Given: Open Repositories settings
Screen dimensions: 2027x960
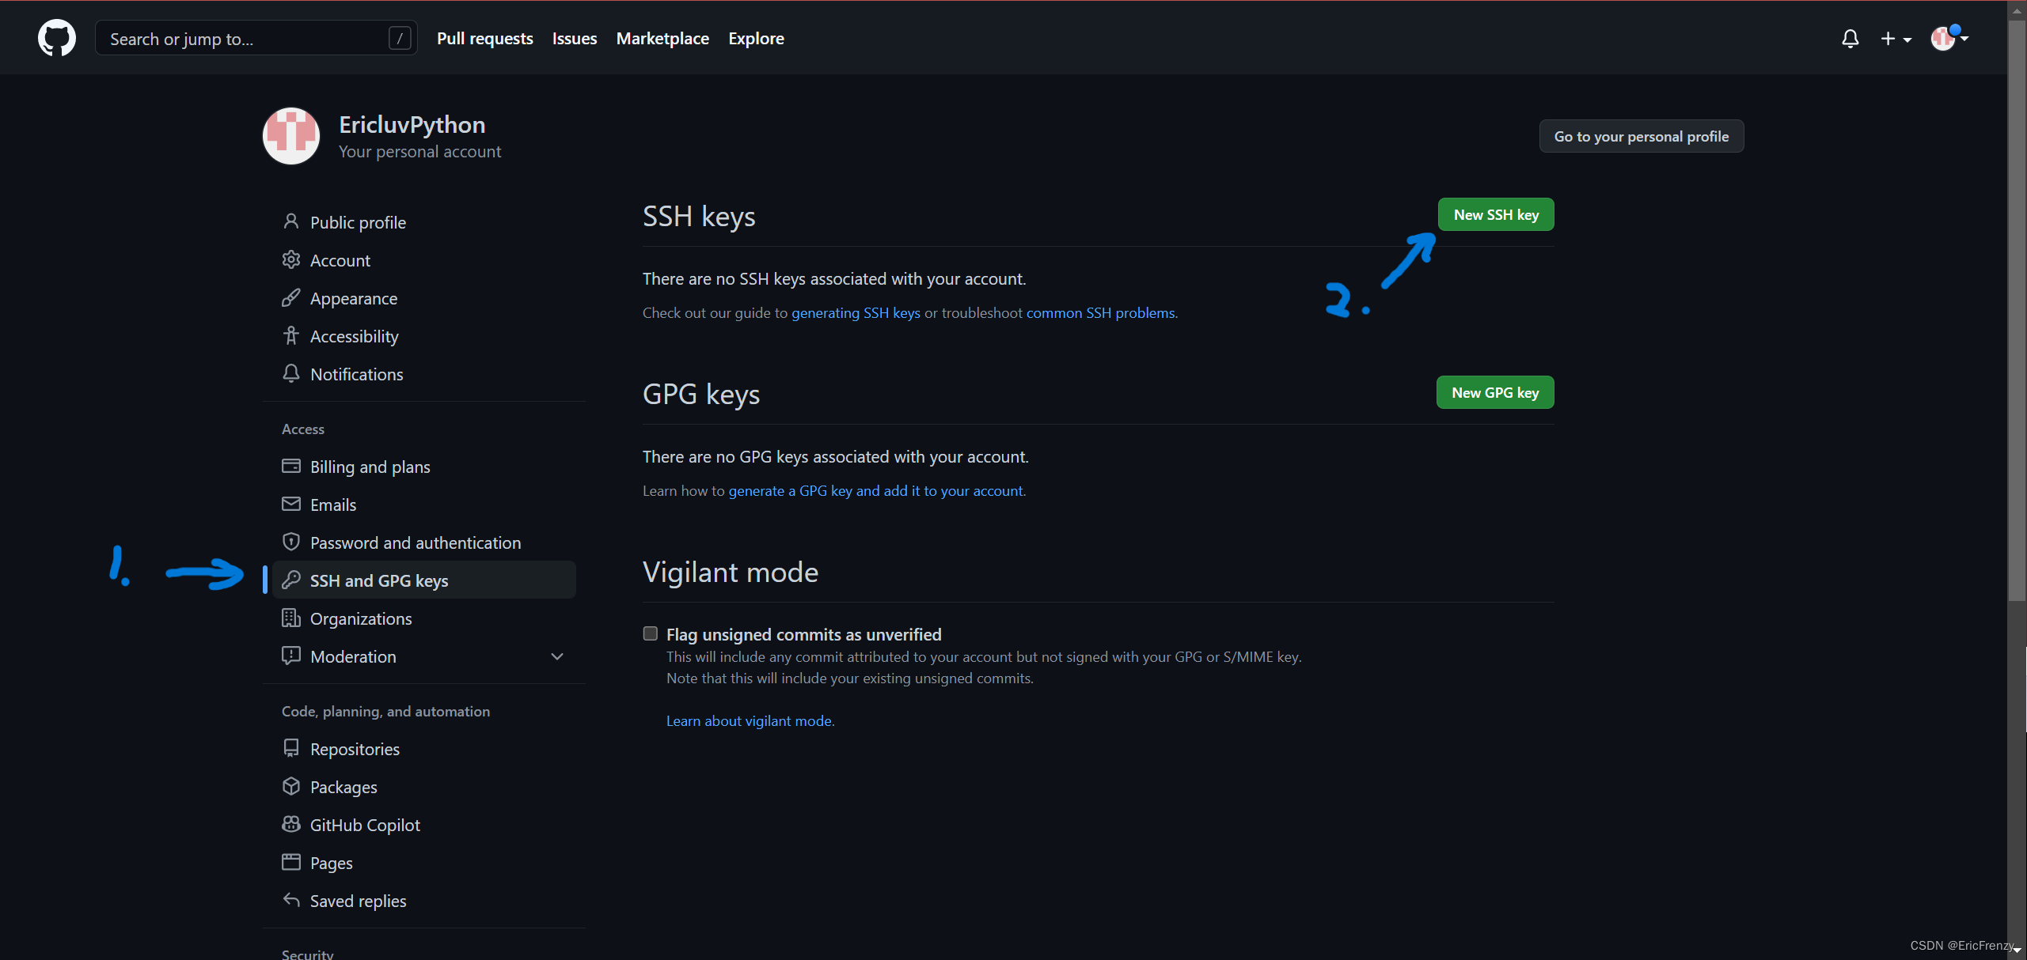Looking at the screenshot, I should [x=424, y=749].
